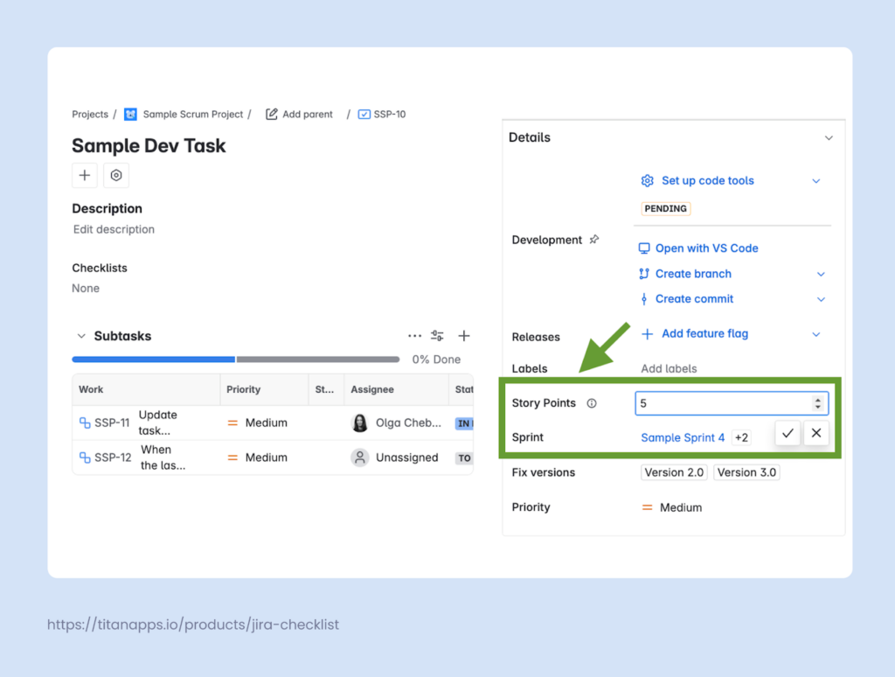Click Add labels field

tap(669, 368)
